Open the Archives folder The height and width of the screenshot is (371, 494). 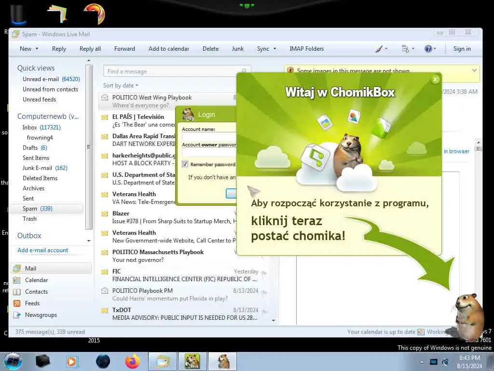pyautogui.click(x=33, y=188)
